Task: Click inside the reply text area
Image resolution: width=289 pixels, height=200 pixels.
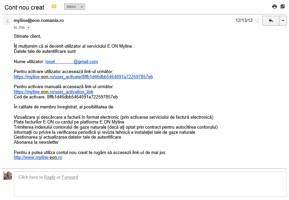Action: [x=150, y=184]
